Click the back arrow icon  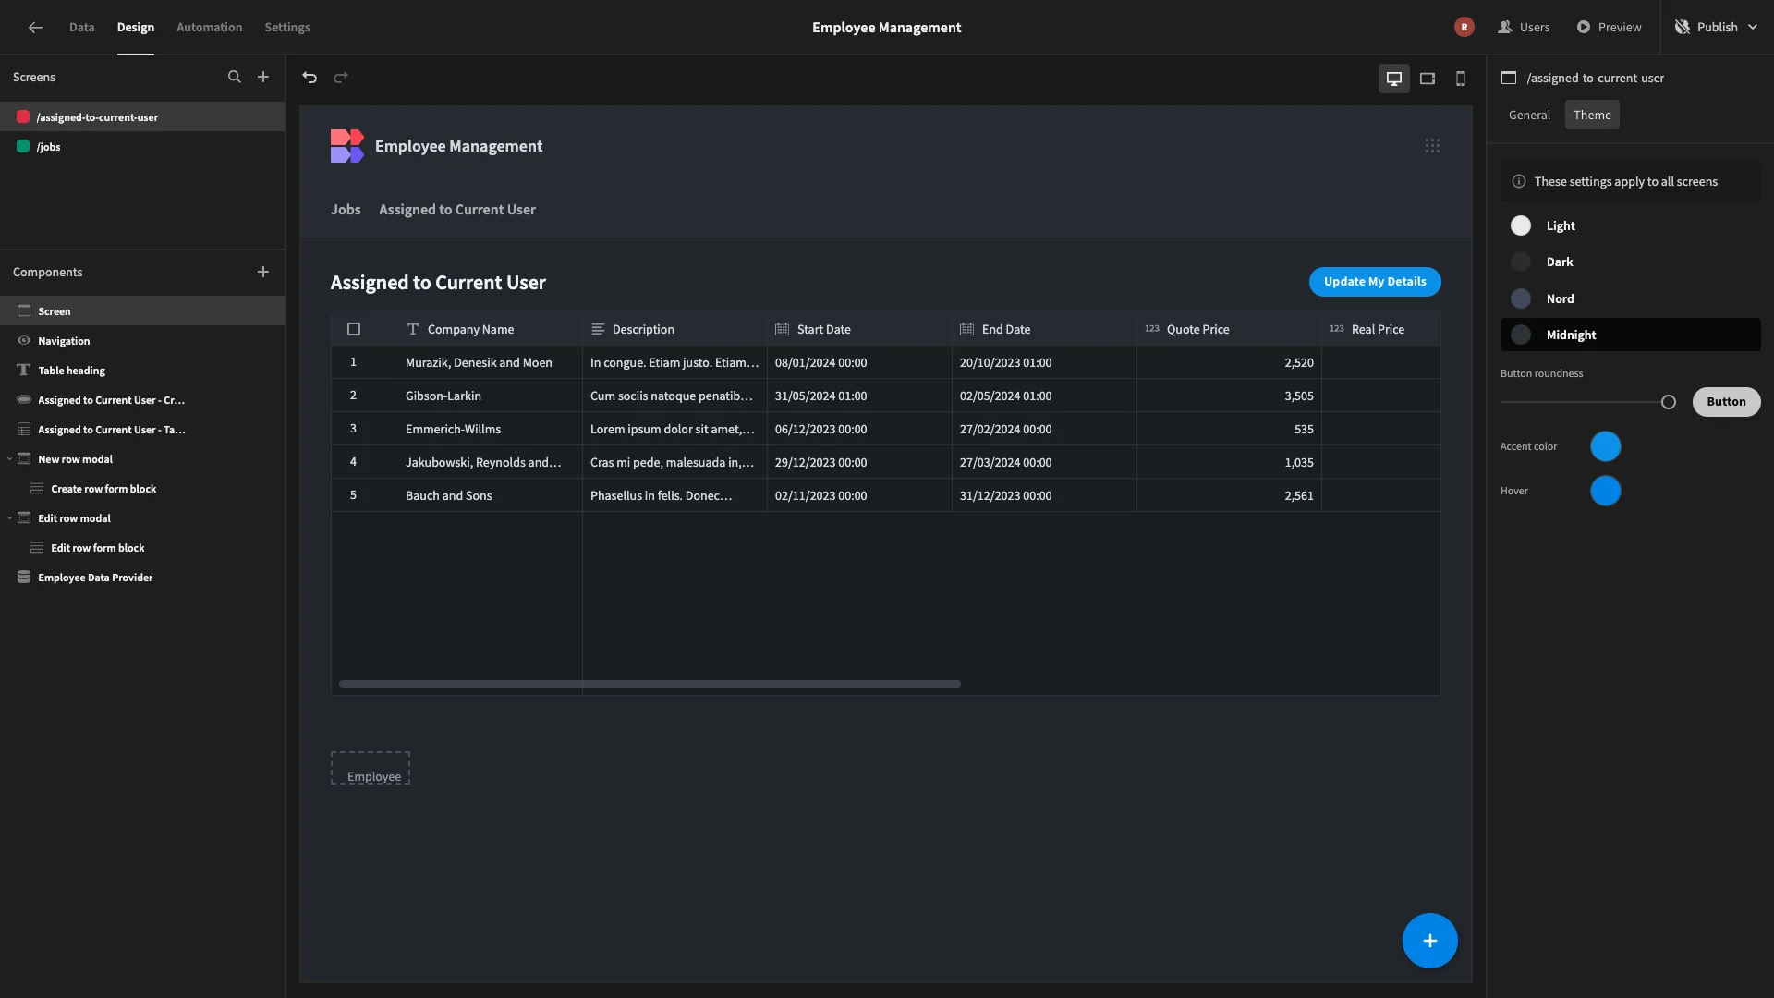(x=35, y=28)
